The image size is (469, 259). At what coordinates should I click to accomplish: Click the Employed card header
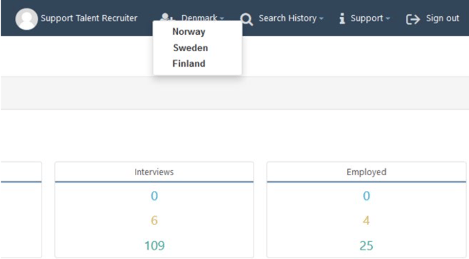click(367, 172)
